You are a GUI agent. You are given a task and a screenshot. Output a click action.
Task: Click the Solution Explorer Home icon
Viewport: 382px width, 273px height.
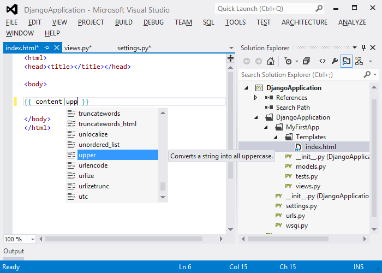[x=271, y=61]
